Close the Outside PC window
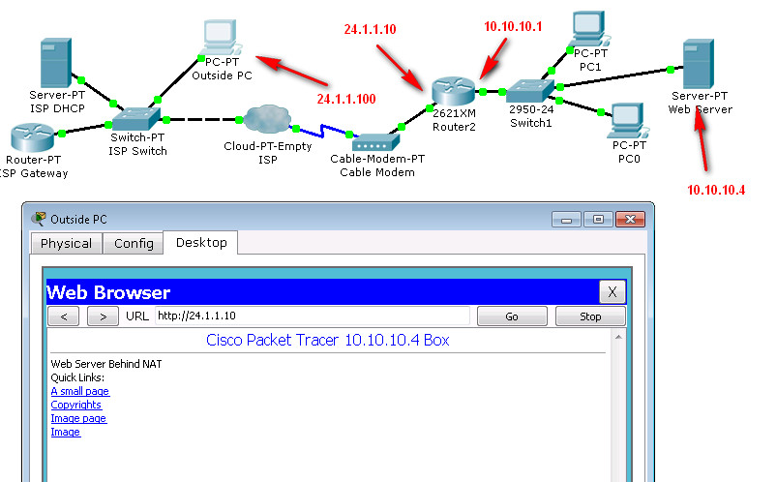The width and height of the screenshot is (777, 482). [630, 219]
